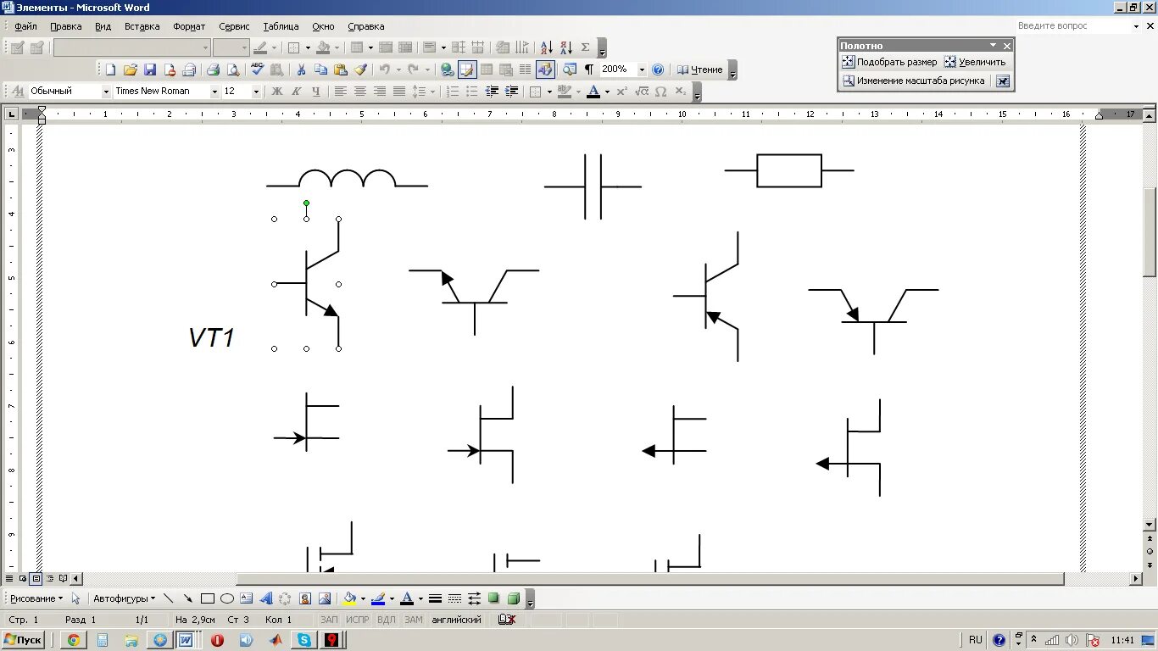
Task: Open font size 12 dropdown
Action: point(256,92)
